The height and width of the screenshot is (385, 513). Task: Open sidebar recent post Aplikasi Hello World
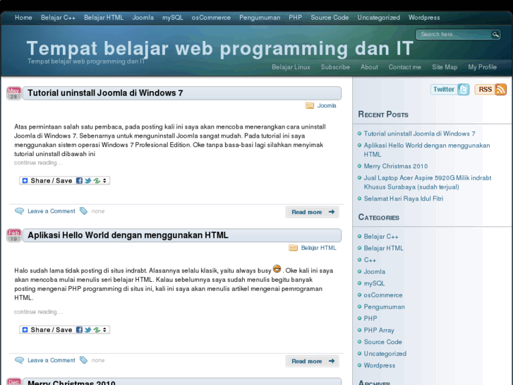427,150
